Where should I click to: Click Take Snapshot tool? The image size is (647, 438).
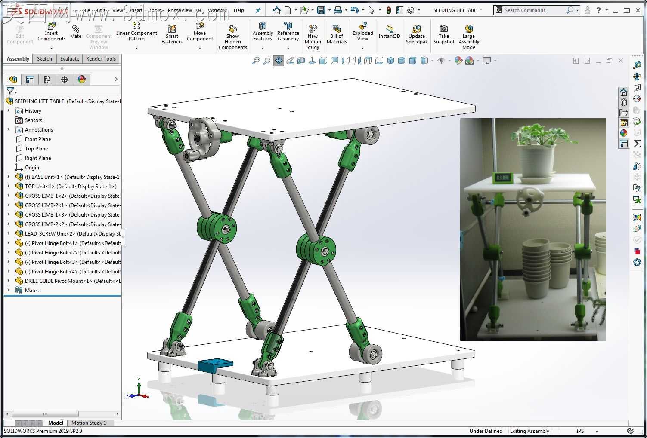[444, 34]
